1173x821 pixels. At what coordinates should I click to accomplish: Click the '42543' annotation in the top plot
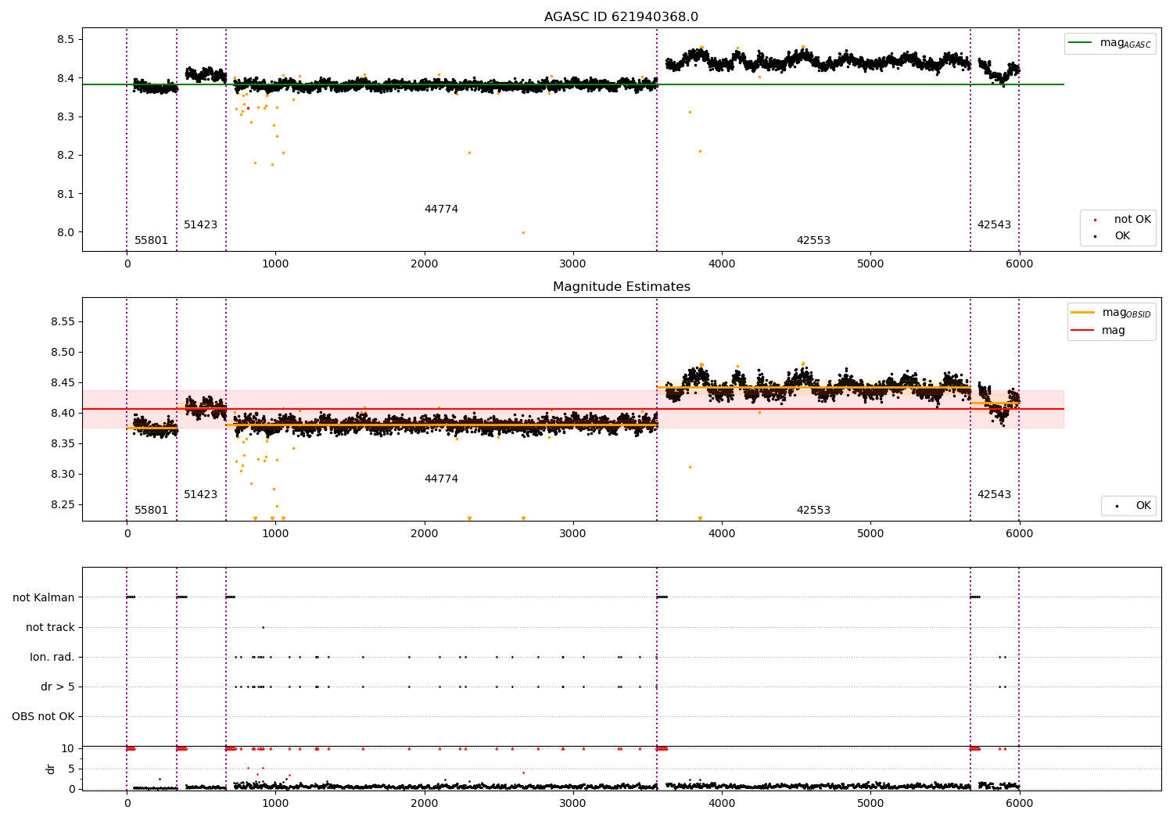[994, 225]
